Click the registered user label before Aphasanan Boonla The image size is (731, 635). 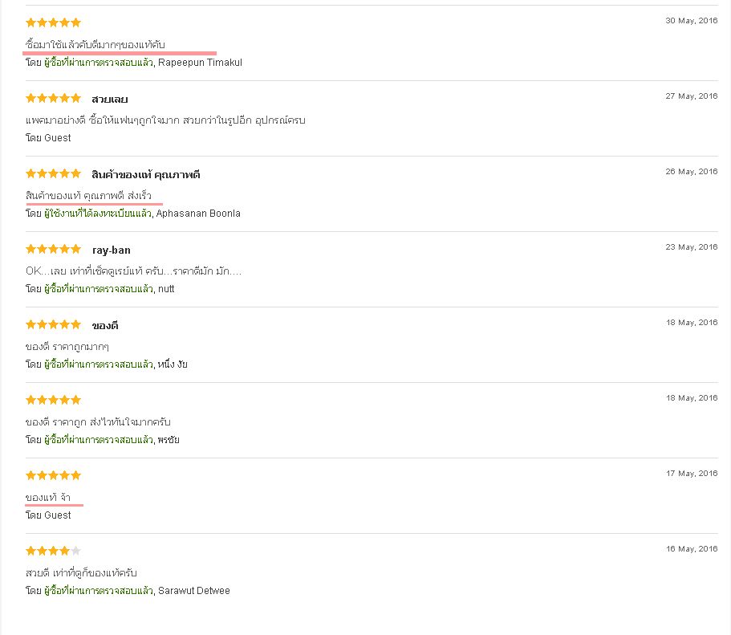[98, 214]
